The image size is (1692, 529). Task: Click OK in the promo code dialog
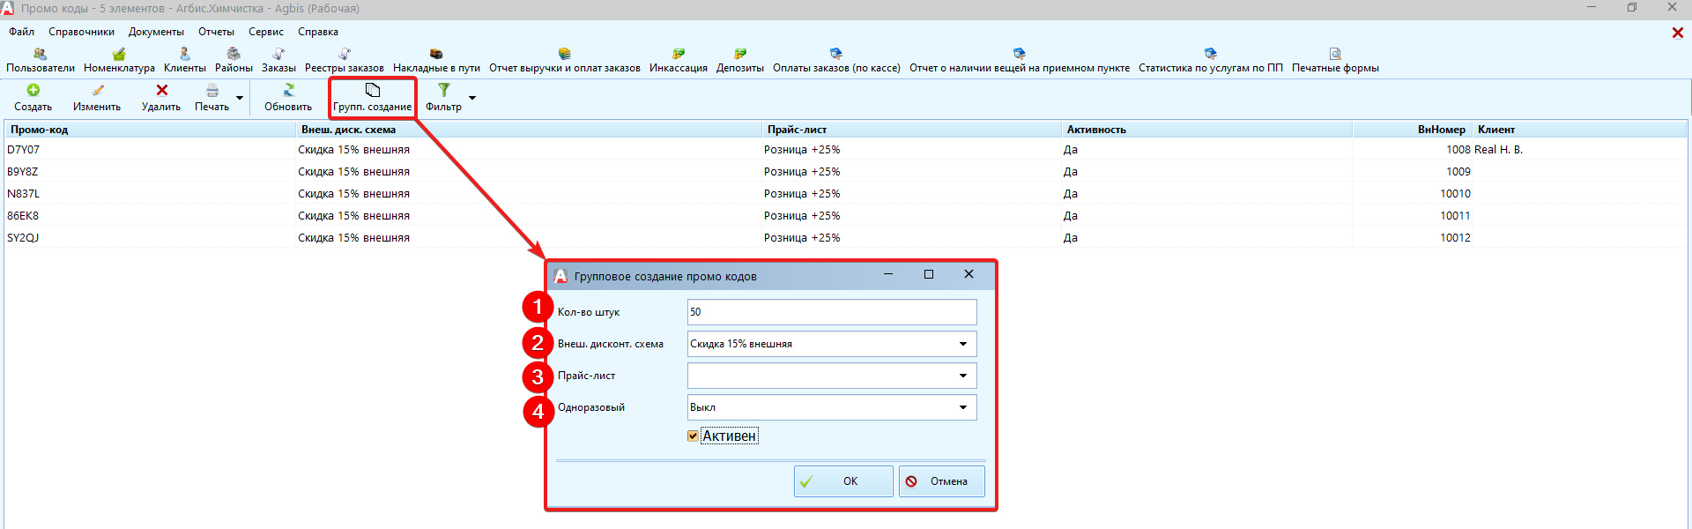(842, 481)
